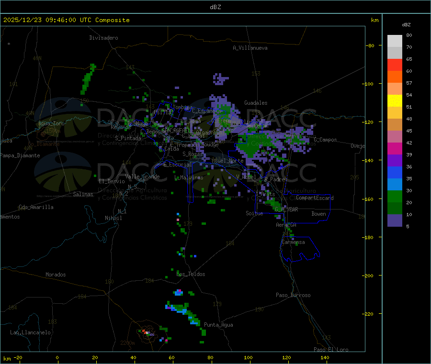
Task: Click the Guadales map label
Action: pyautogui.click(x=256, y=103)
